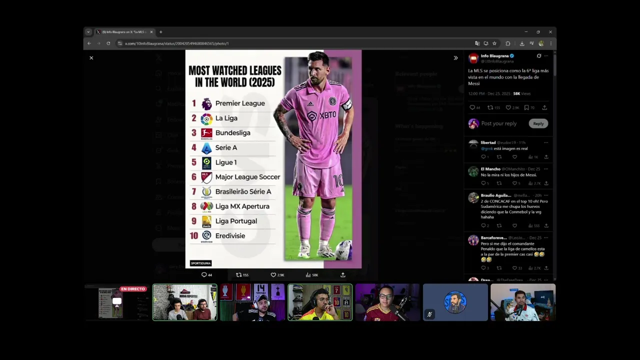This screenshot has width=640, height=360.
Task: Repost Barcaforever's reply
Action: click(x=499, y=268)
